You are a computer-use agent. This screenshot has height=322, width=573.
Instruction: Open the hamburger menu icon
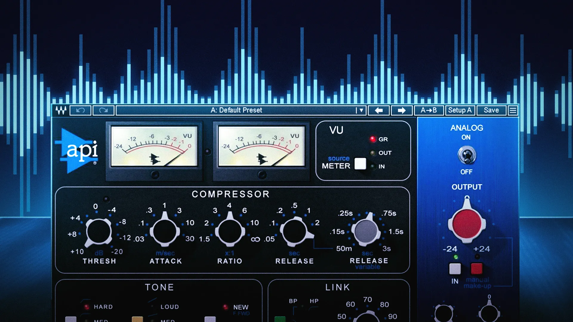pos(513,110)
